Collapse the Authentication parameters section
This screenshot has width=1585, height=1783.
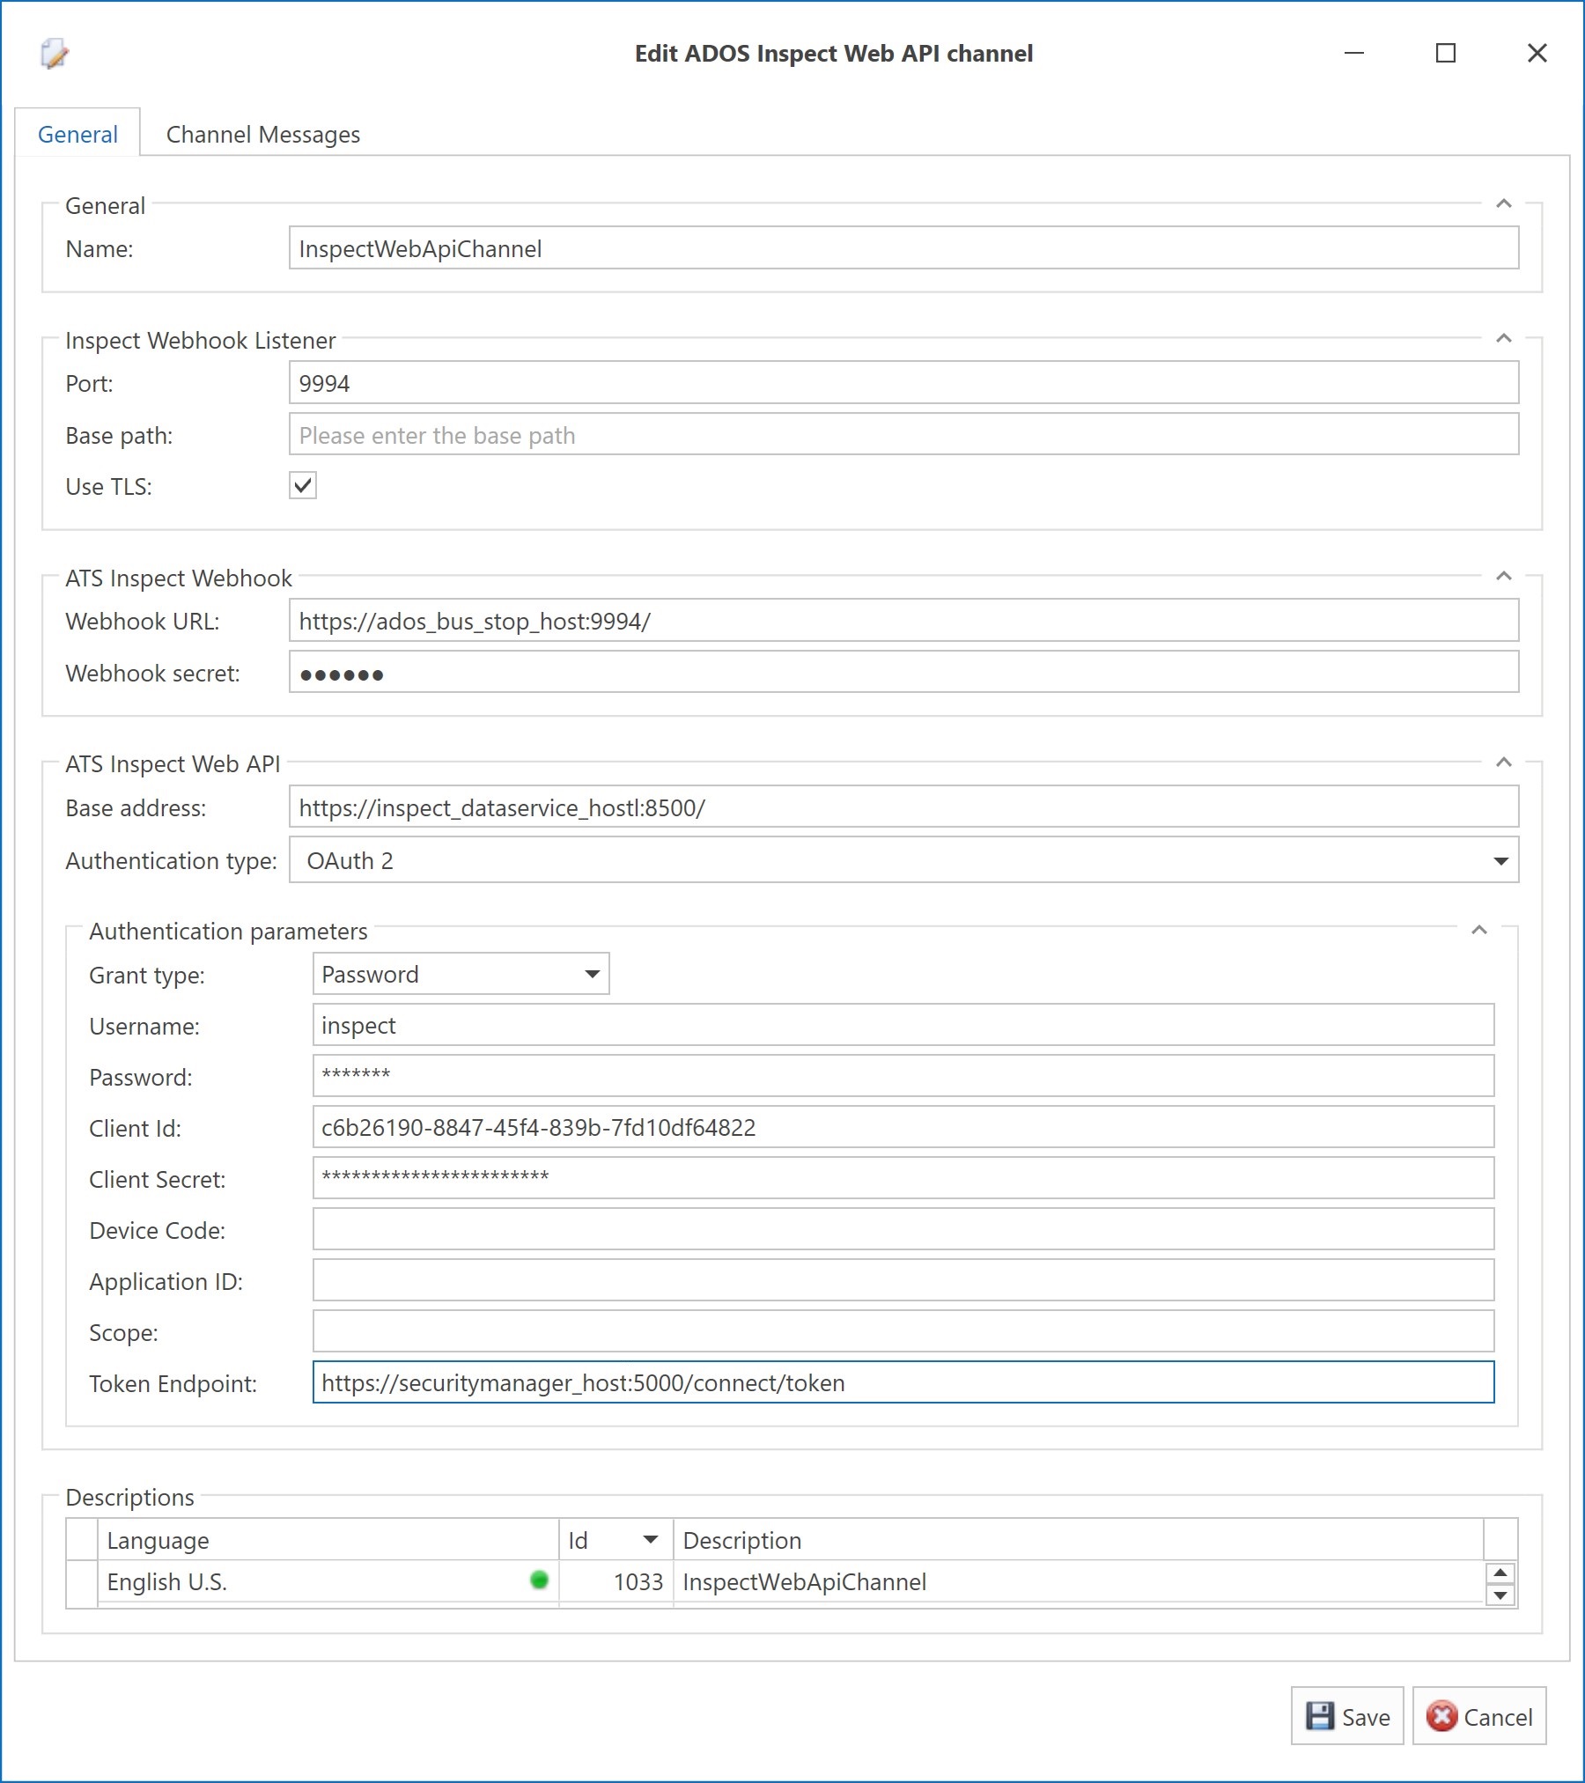tap(1480, 929)
